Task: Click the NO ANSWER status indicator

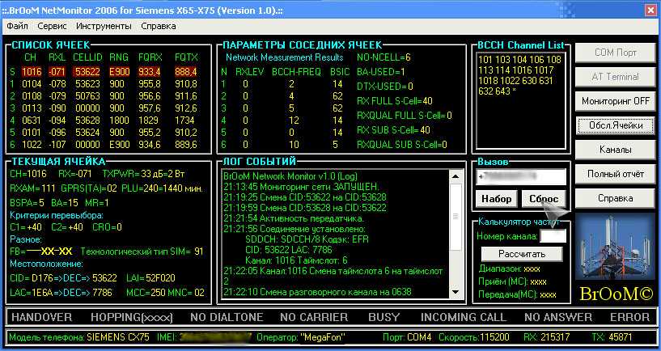Action: pos(558,317)
